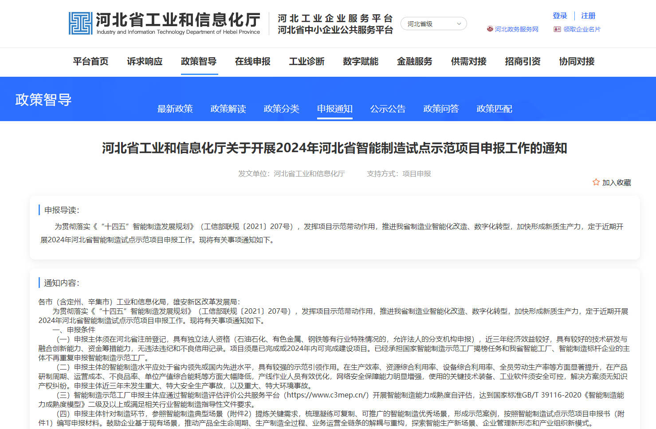Screen dimensions: 656x429
Task: Open the 协同对接 navigation item
Action: (577, 61)
